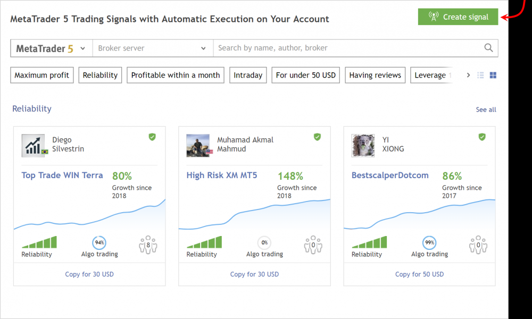Screen dimensions: 532x319
Task: Open the High Risk XM MT5 signal
Action: click(x=222, y=175)
